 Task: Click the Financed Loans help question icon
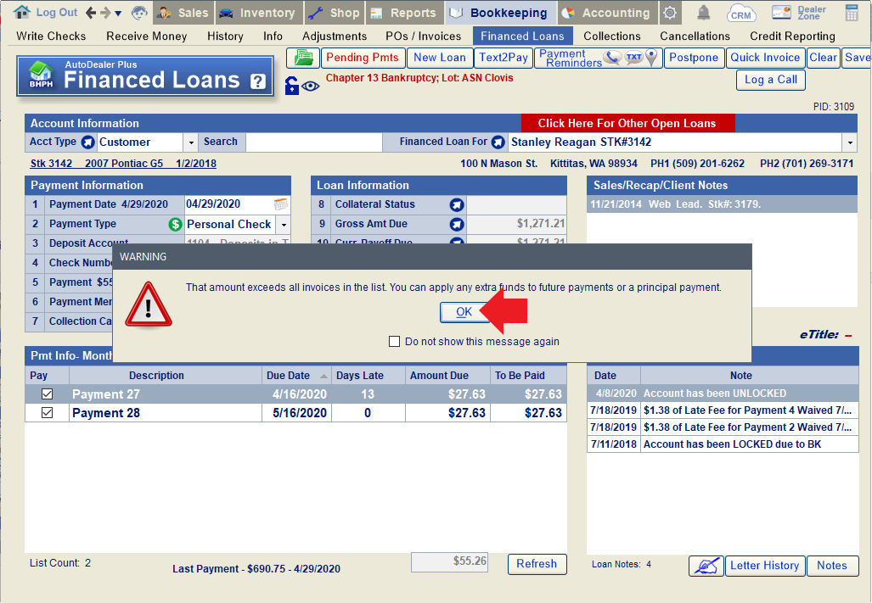pyautogui.click(x=257, y=81)
